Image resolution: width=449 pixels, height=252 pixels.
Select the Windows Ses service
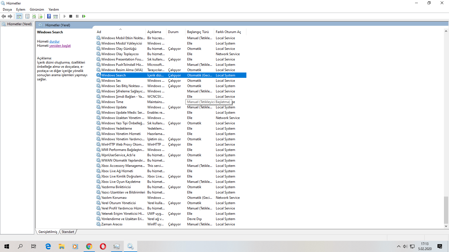(x=171, y=81)
